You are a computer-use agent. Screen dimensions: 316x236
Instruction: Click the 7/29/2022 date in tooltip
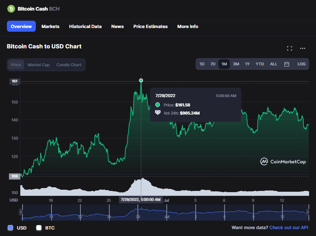click(165, 95)
